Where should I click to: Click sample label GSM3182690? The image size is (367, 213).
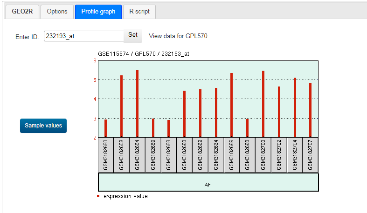click(x=184, y=155)
